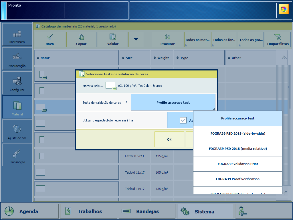Select FOGRA39 Validation Print option
293x220 pixels.
point(238,164)
